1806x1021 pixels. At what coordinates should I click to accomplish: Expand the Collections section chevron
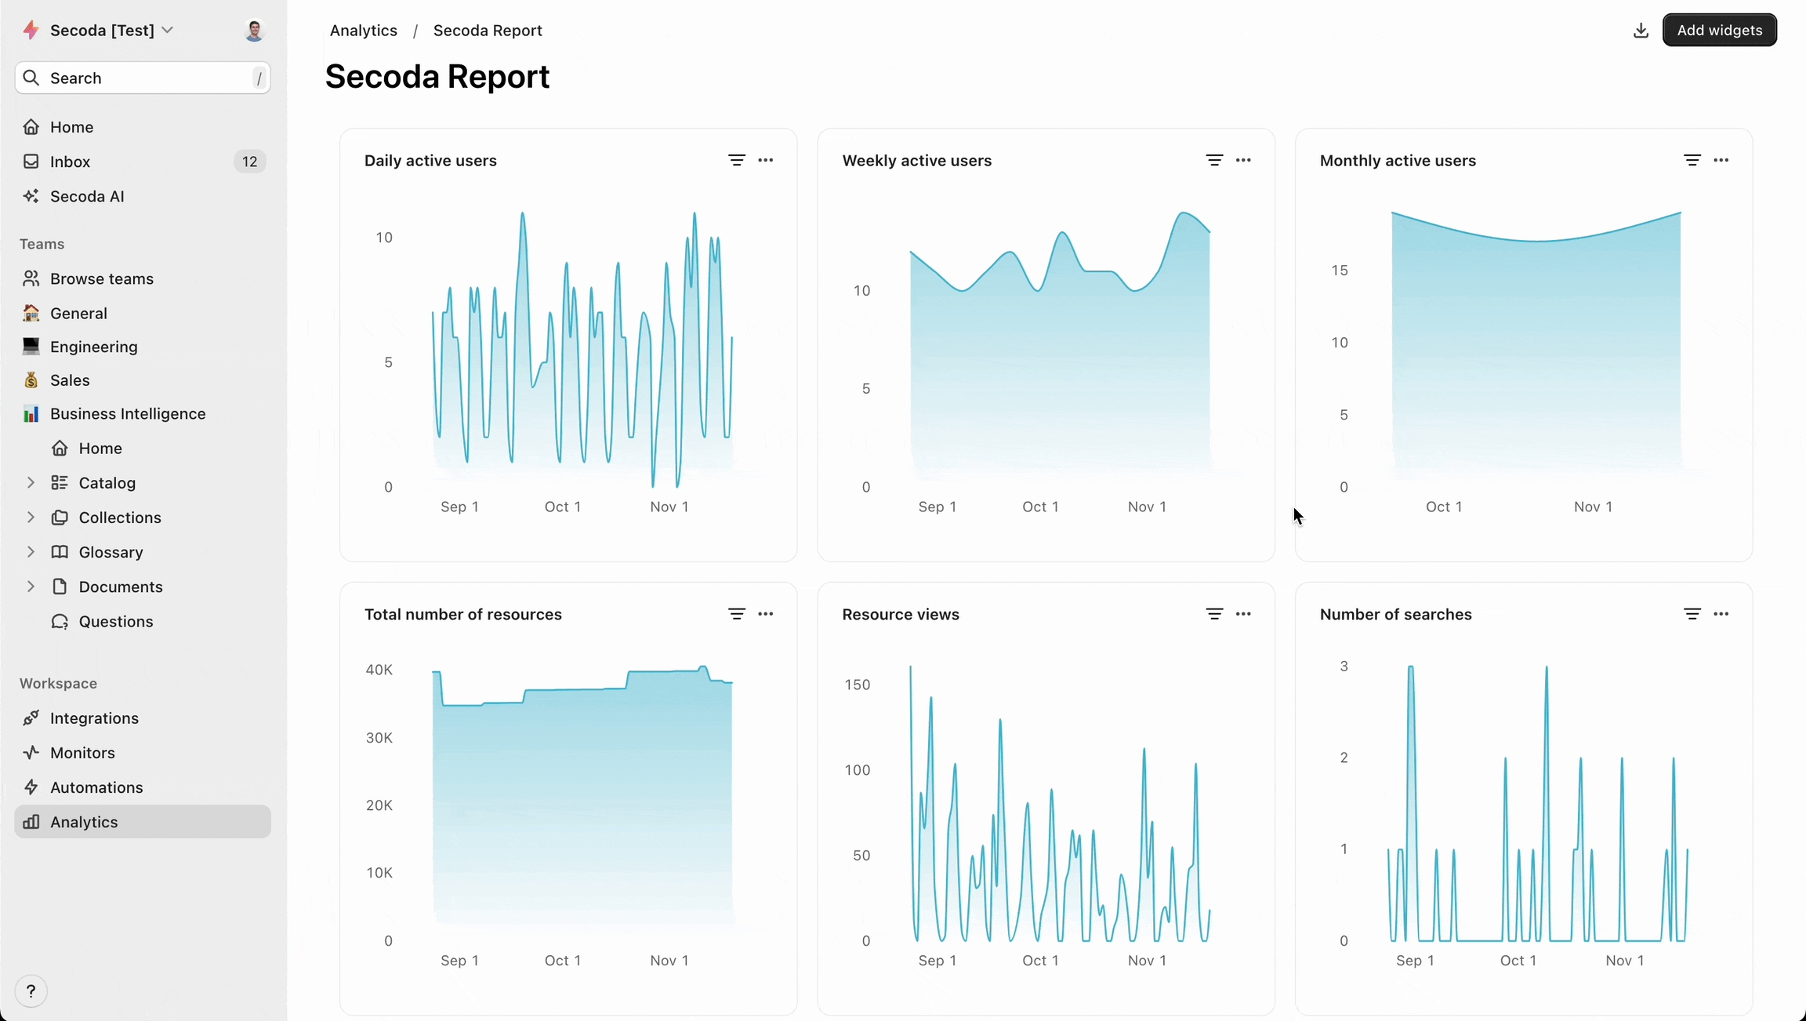click(31, 517)
